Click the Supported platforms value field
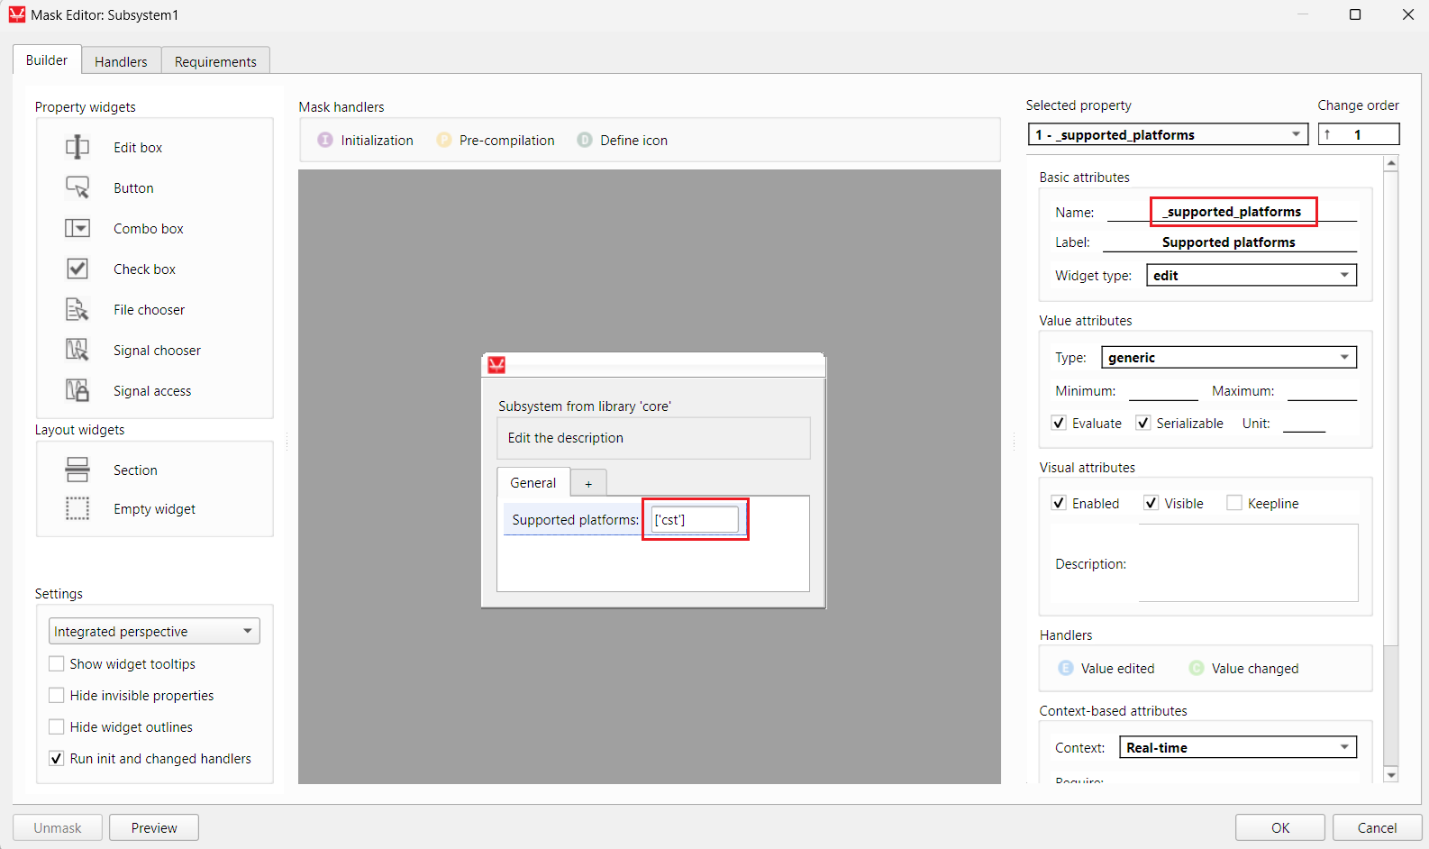Viewport: 1429px width, 849px height. [695, 520]
